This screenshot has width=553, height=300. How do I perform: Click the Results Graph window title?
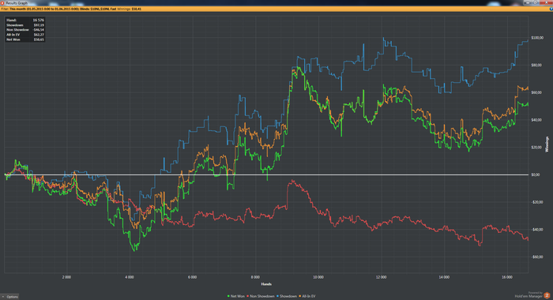coord(17,3)
